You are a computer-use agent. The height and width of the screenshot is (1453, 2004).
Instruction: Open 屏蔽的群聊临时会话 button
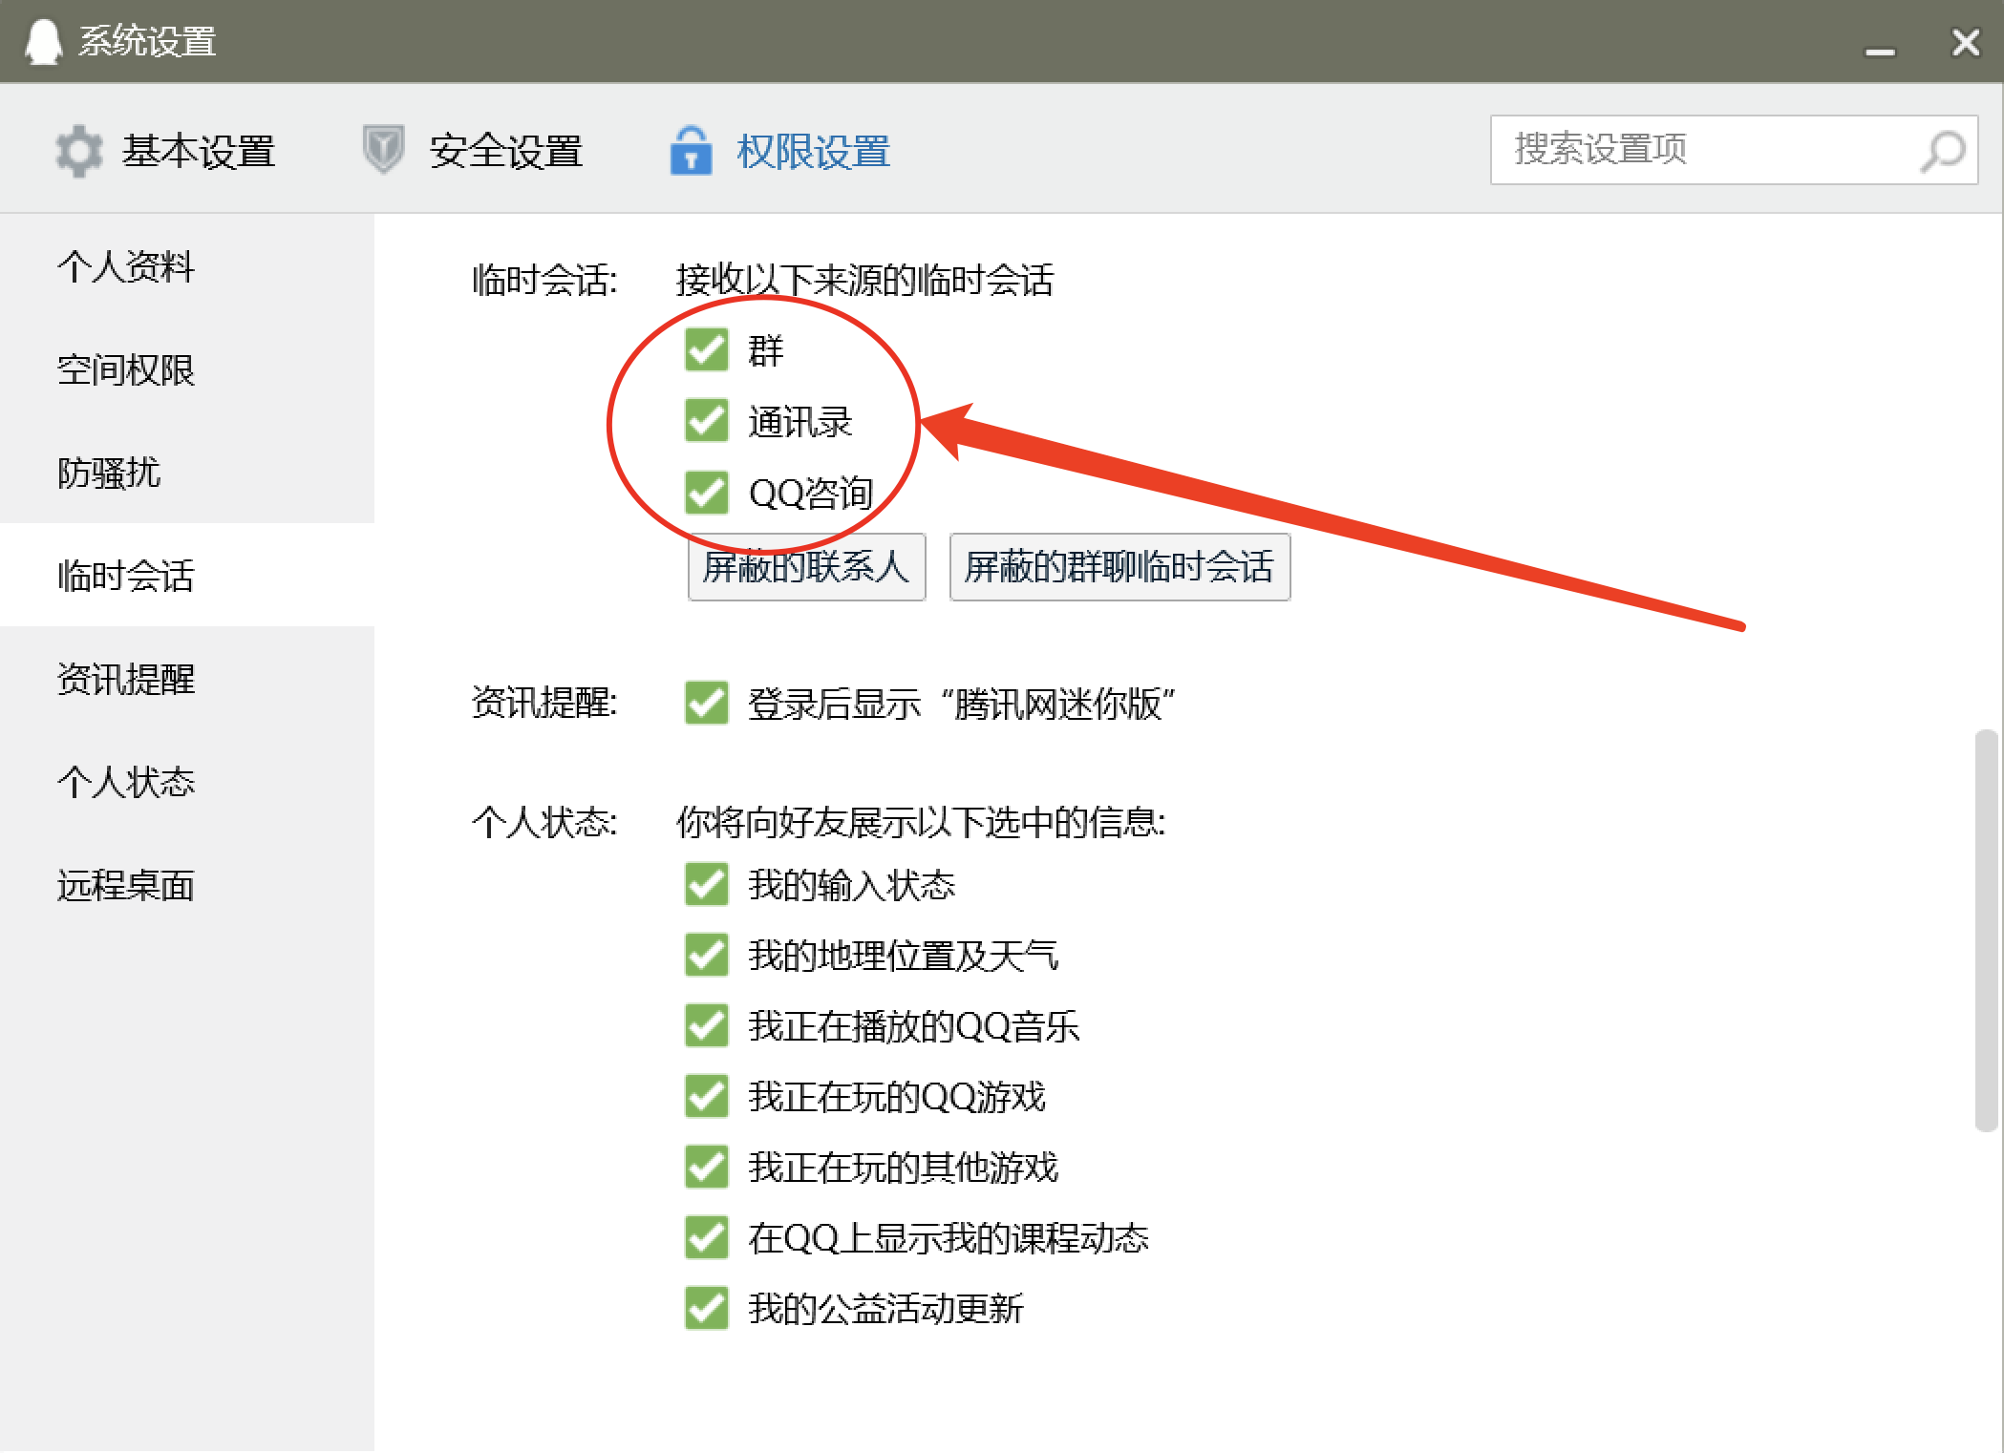tap(1119, 567)
